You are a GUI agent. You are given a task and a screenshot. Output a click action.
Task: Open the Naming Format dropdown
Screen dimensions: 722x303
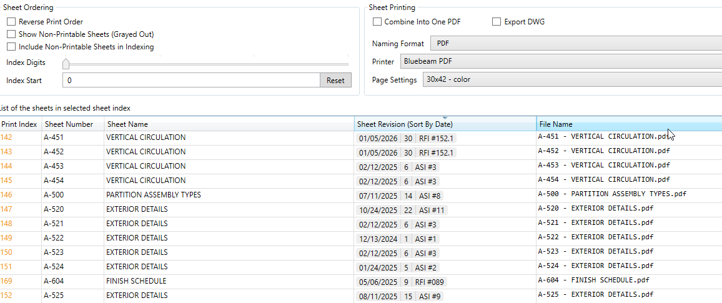pyautogui.click(x=575, y=44)
